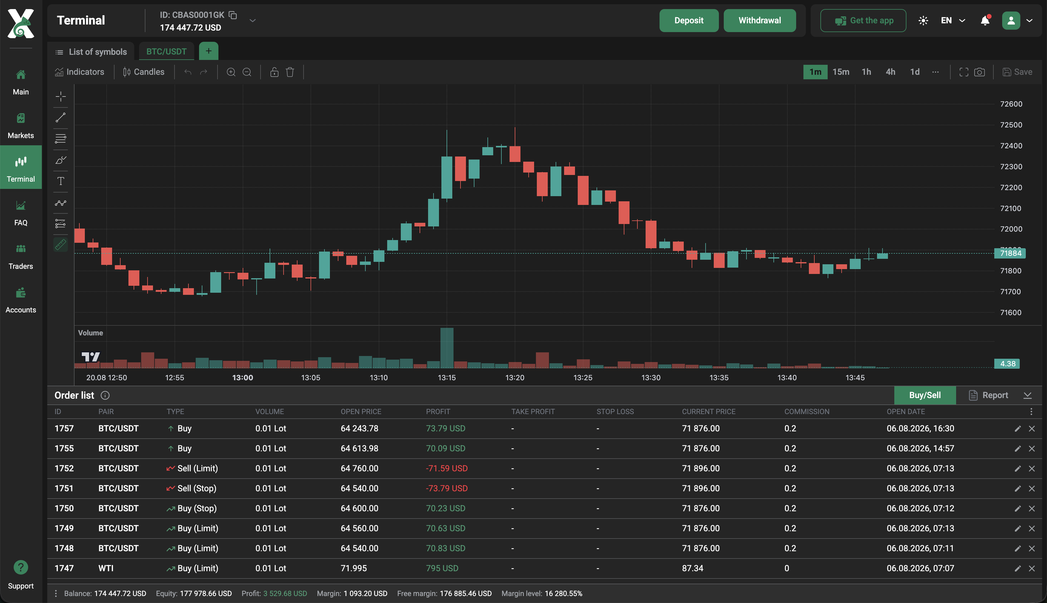
Task: Select the trend line drawing tool
Action: click(61, 118)
